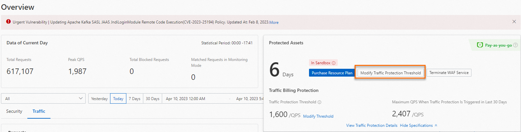Viewport: 521px width, 132px height.
Task: Click the Traffic Protection Threshold info icon
Action: coord(319,102)
